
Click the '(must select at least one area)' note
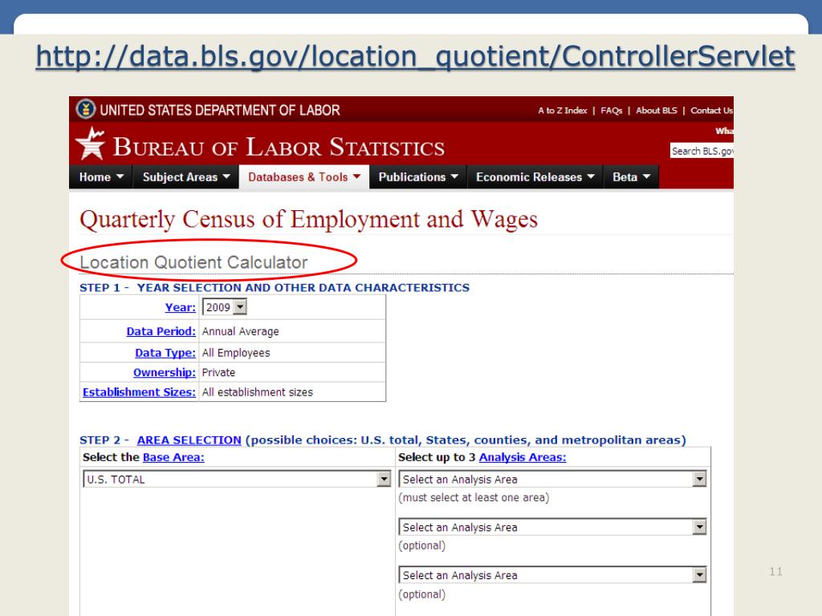tap(474, 497)
